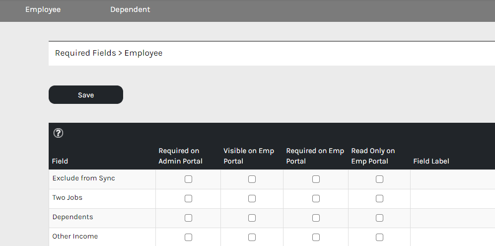Click the 'Visible on Emp Portal' column header

click(x=249, y=156)
